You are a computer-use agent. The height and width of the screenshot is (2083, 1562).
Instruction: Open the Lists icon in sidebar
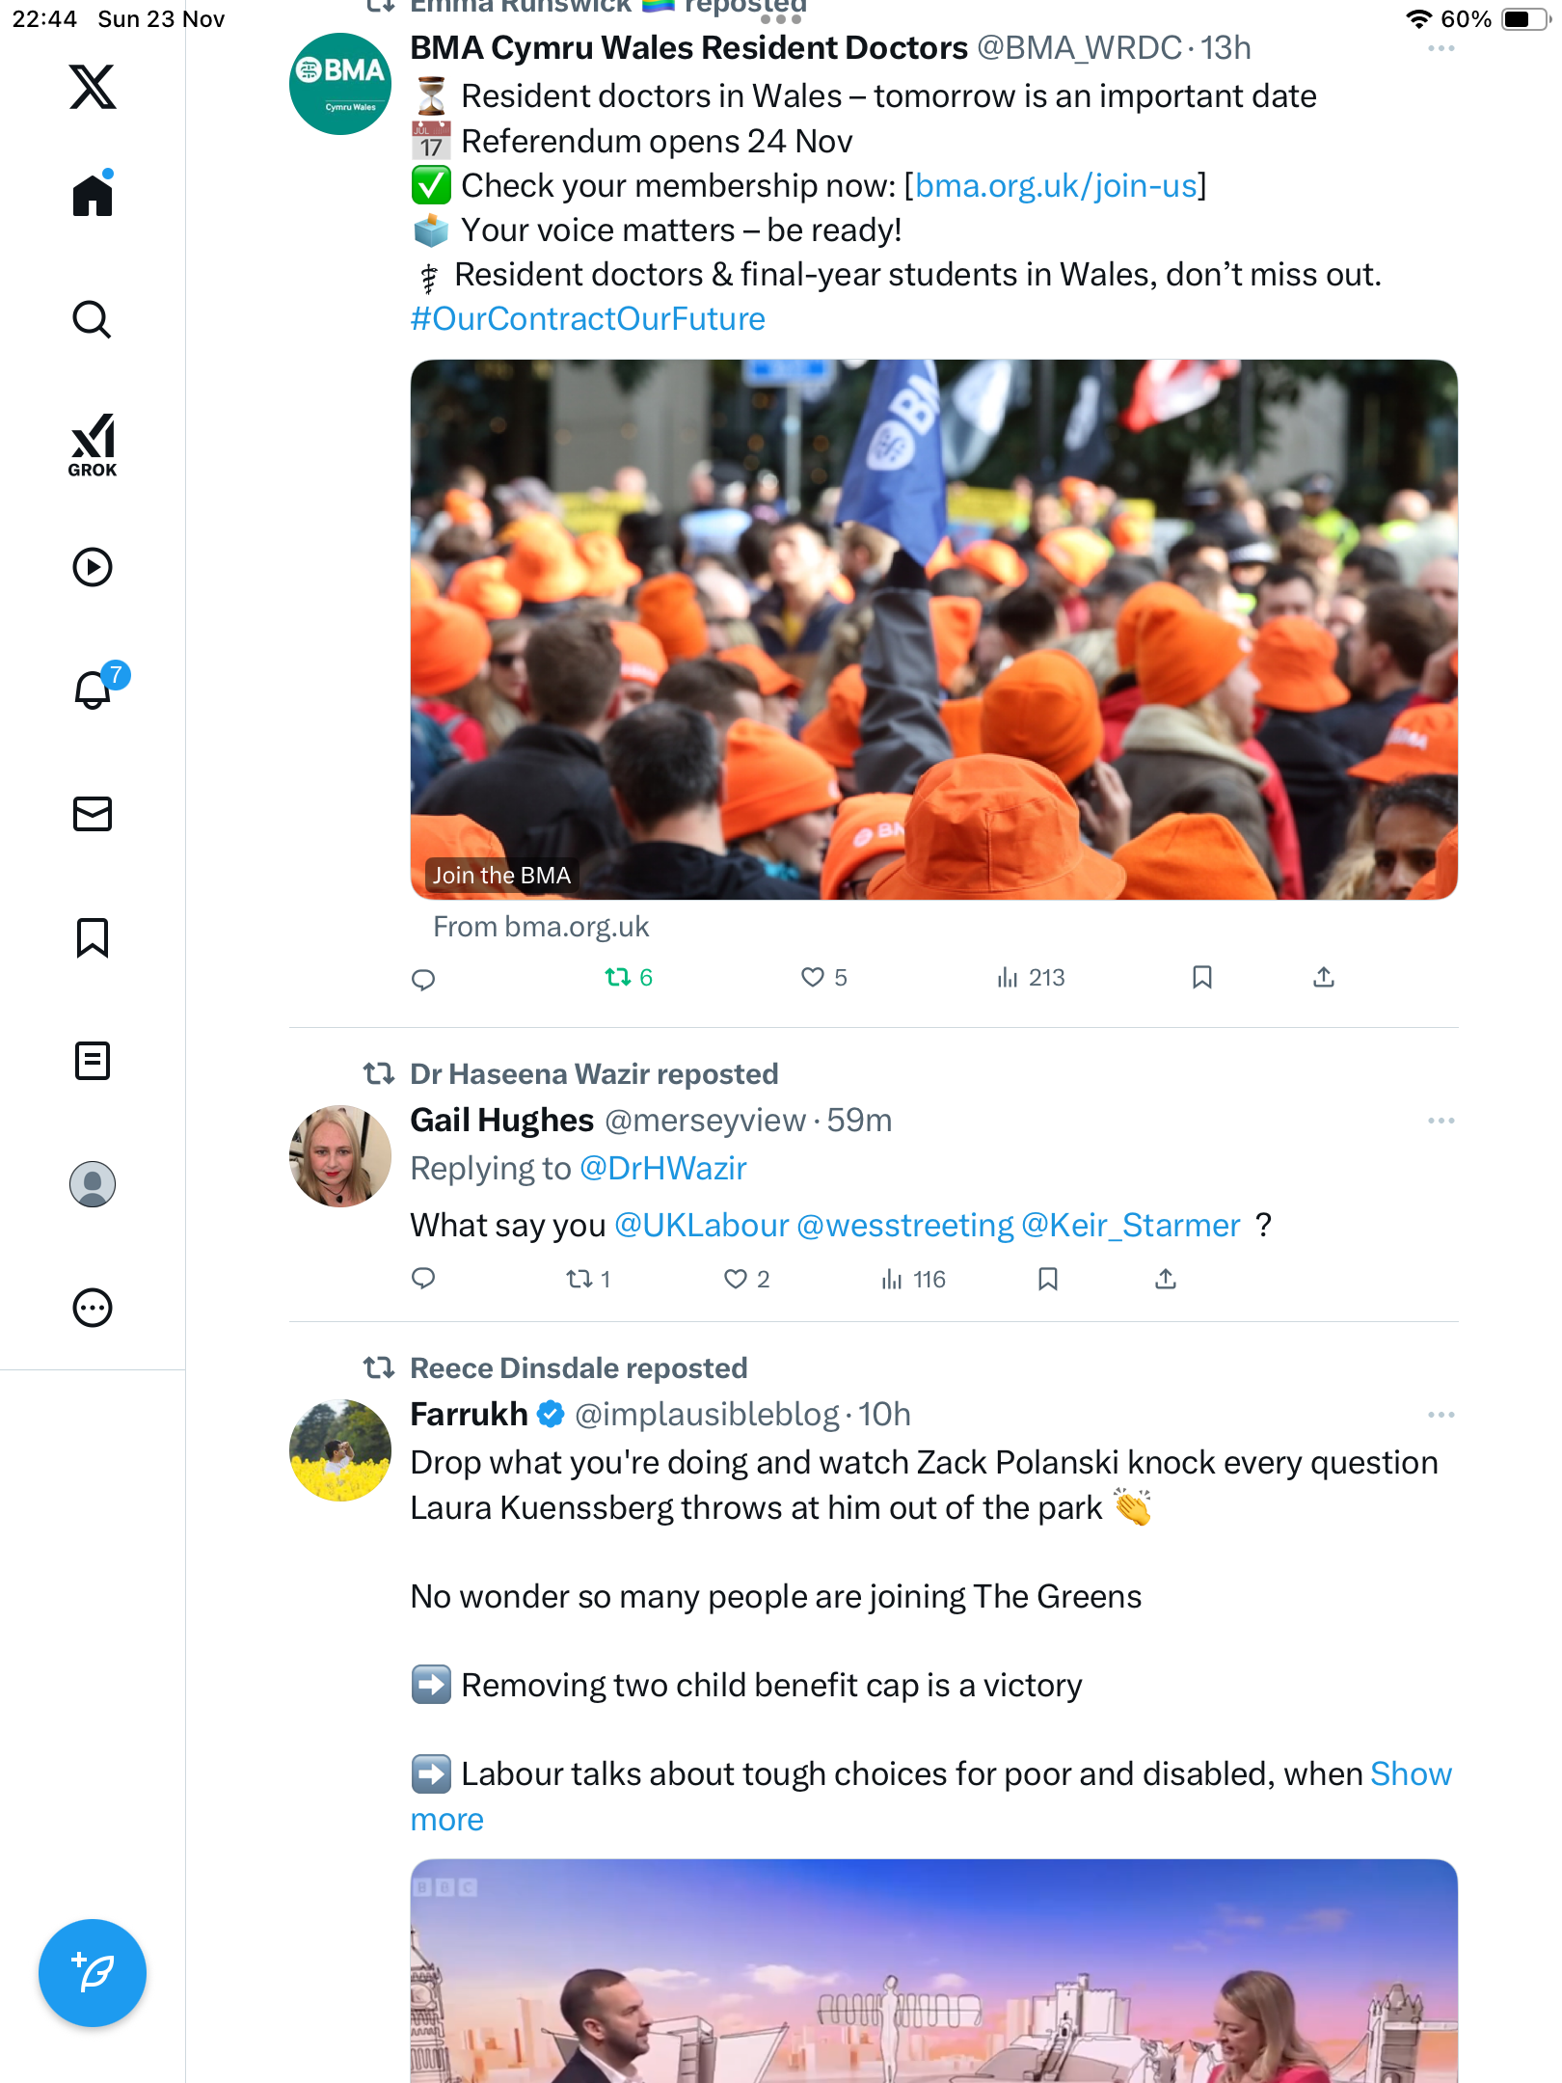pyautogui.click(x=93, y=1061)
